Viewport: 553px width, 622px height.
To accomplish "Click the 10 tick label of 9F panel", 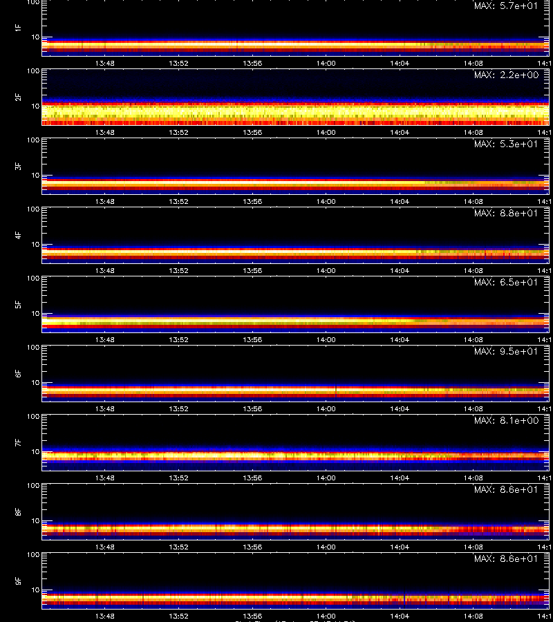I will pos(35,590).
